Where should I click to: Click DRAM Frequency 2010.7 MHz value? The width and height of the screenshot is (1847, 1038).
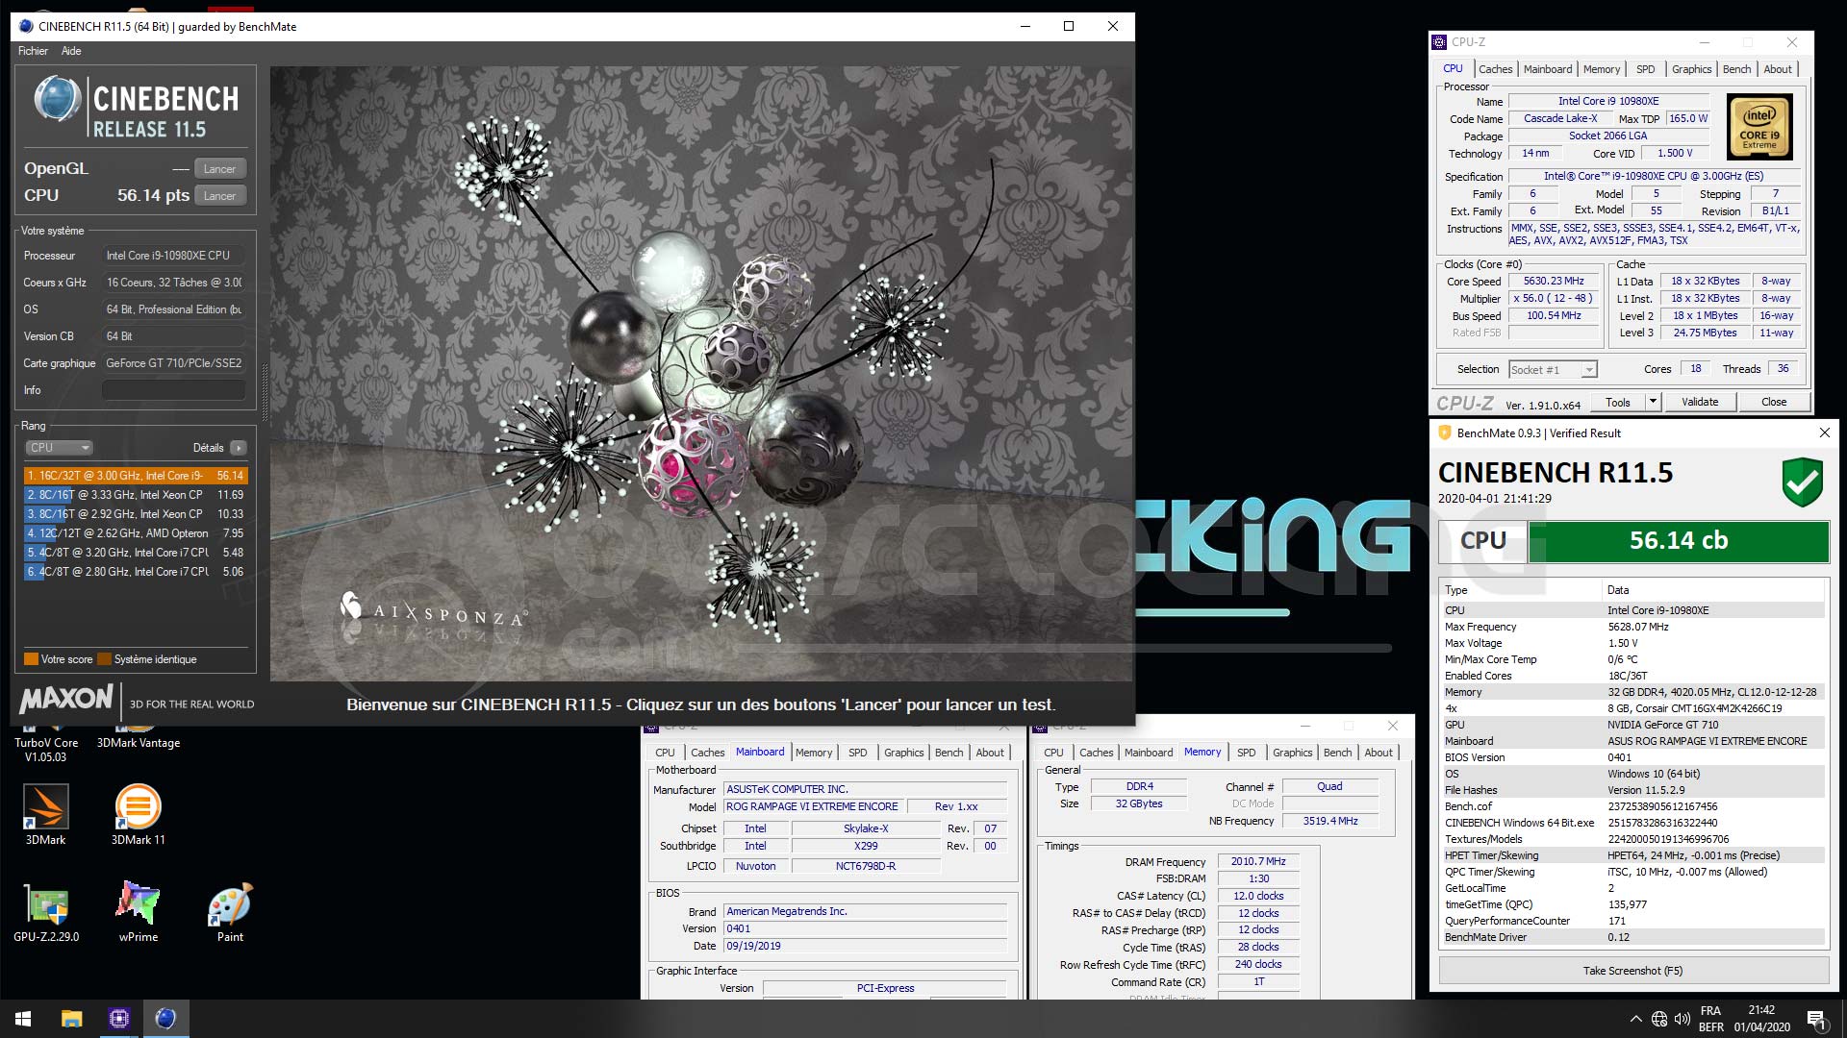tap(1258, 861)
